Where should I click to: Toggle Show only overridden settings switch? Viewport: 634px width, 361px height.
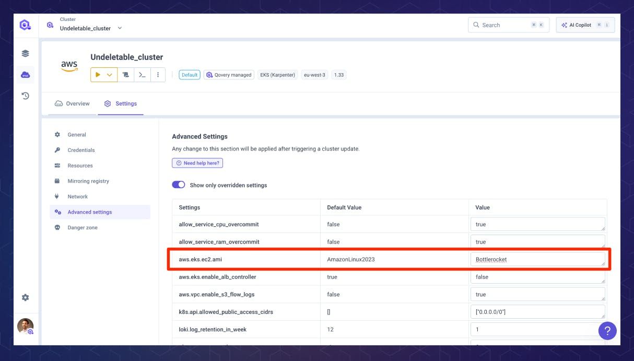coord(179,185)
